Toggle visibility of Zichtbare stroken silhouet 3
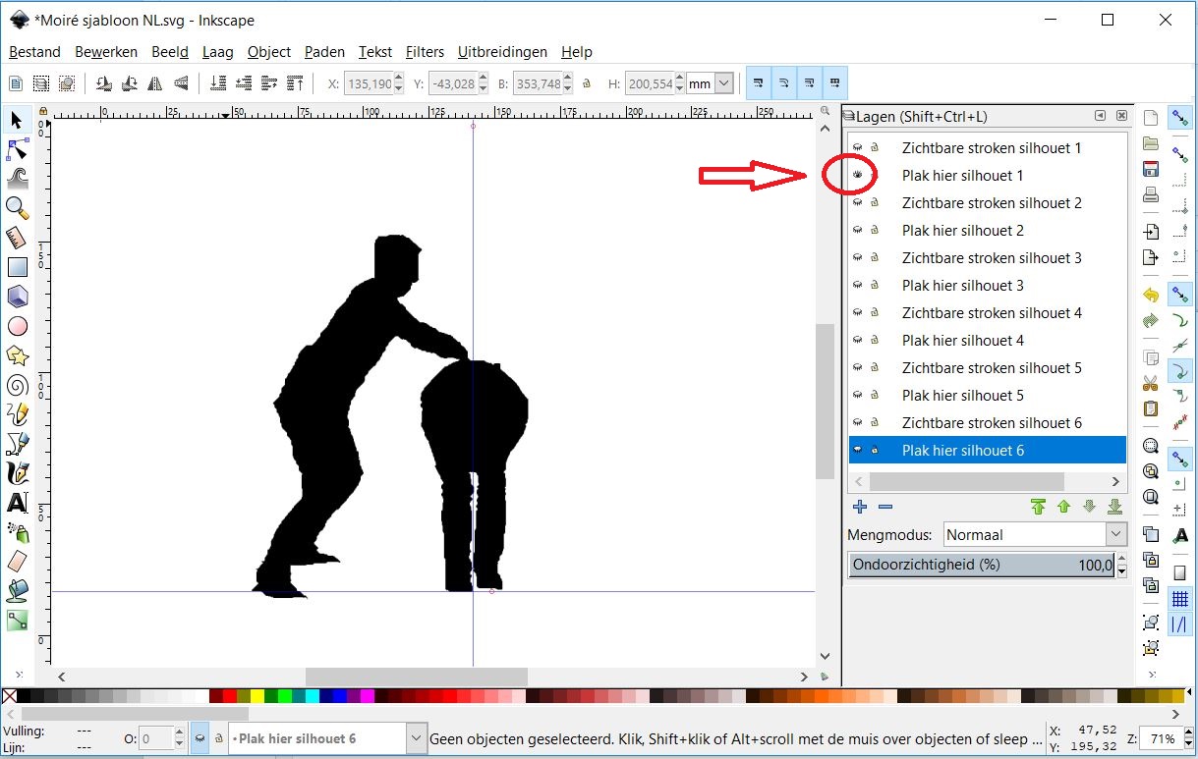The height and width of the screenshot is (759, 1198). tap(857, 257)
